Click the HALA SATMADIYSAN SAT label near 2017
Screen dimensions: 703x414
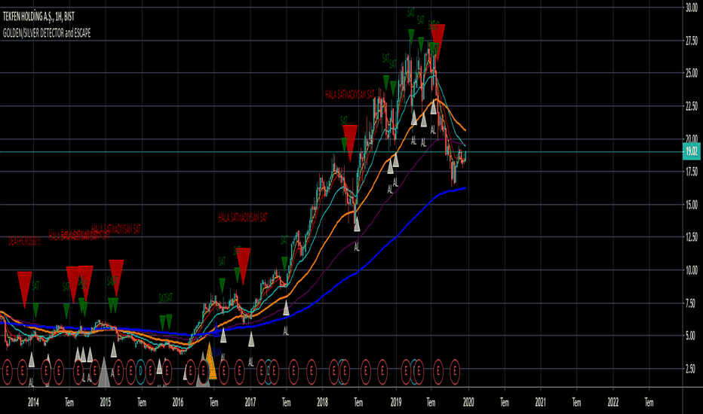(243, 218)
